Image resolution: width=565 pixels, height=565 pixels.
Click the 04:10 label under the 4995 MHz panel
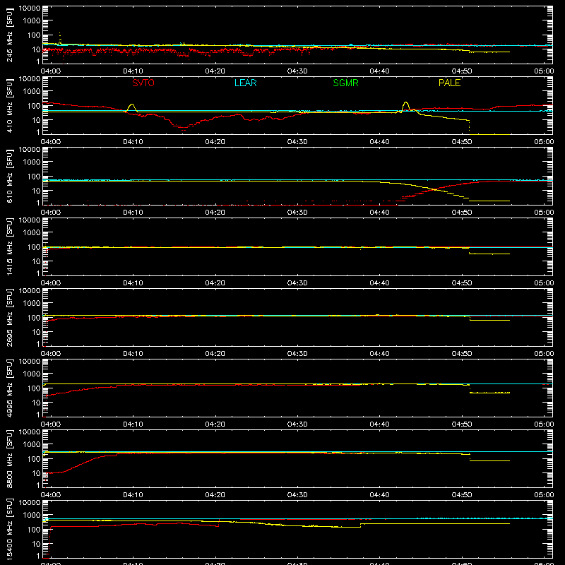133,424
